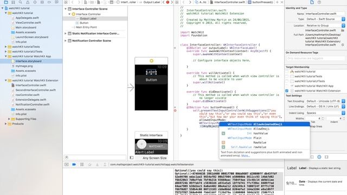Screen dimensions: 347x195
Task: Expand the Supporting Files folder
Action: tap(9, 119)
